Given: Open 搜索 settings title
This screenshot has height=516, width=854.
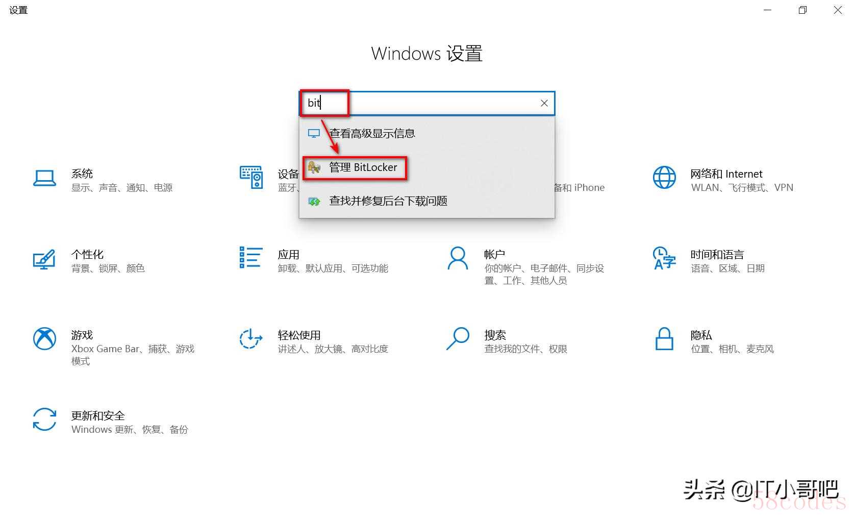Looking at the screenshot, I should [495, 335].
